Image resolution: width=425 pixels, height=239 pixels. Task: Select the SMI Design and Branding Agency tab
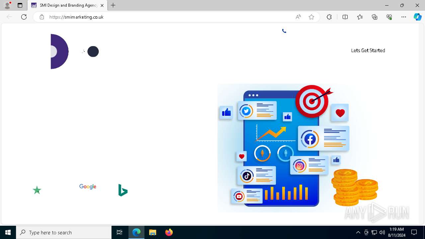click(x=67, y=5)
